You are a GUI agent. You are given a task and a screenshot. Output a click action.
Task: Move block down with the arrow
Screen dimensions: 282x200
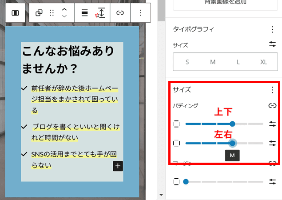point(64,16)
